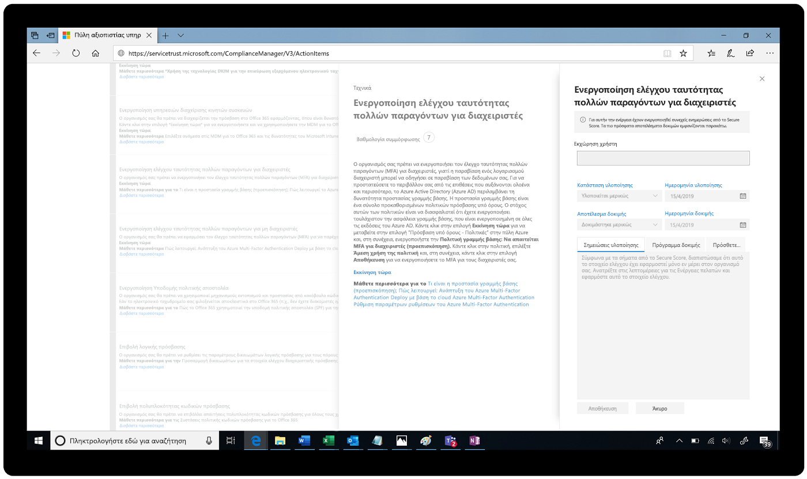807x479 pixels.
Task: Add this page to favorites star
Action: (683, 53)
